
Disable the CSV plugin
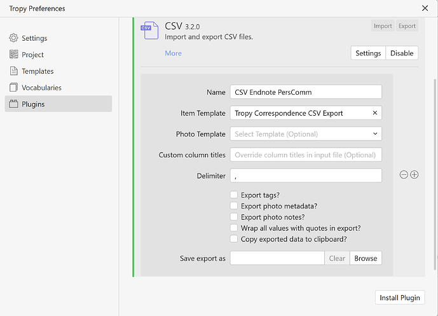(402, 53)
